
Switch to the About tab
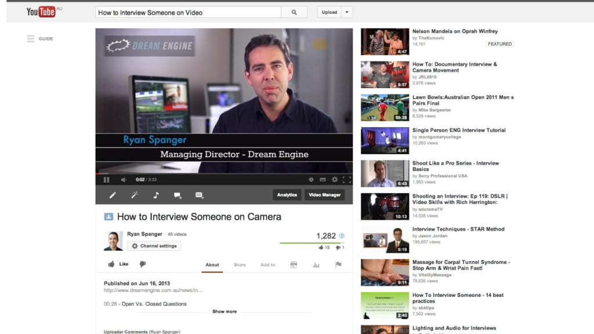pos(212,264)
